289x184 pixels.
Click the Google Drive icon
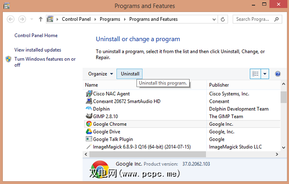[89, 132]
